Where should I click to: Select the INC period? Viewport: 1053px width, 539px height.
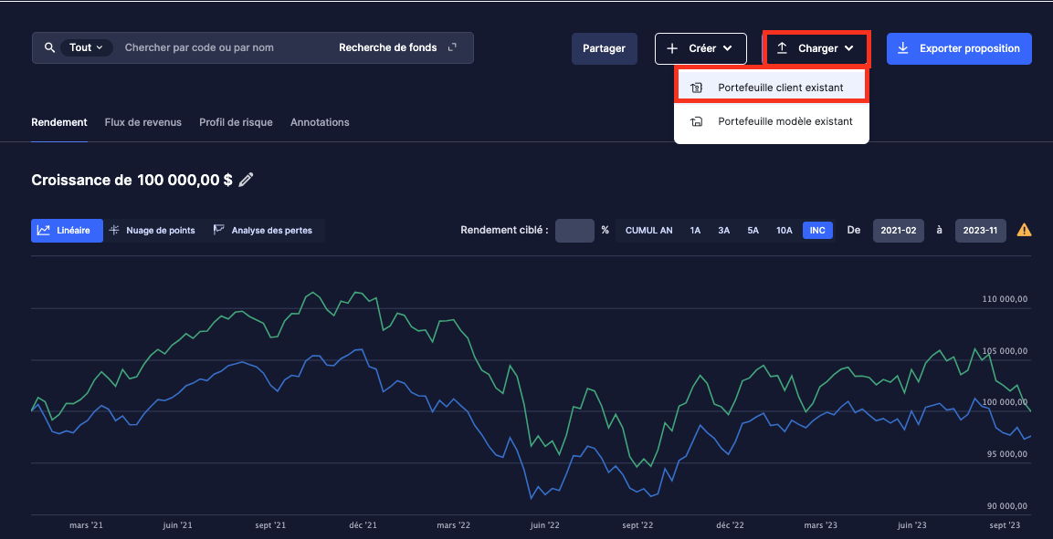817,230
